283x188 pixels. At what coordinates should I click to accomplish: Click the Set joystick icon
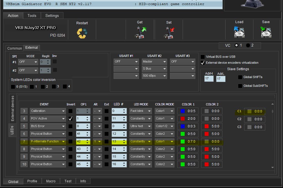point(169,33)
